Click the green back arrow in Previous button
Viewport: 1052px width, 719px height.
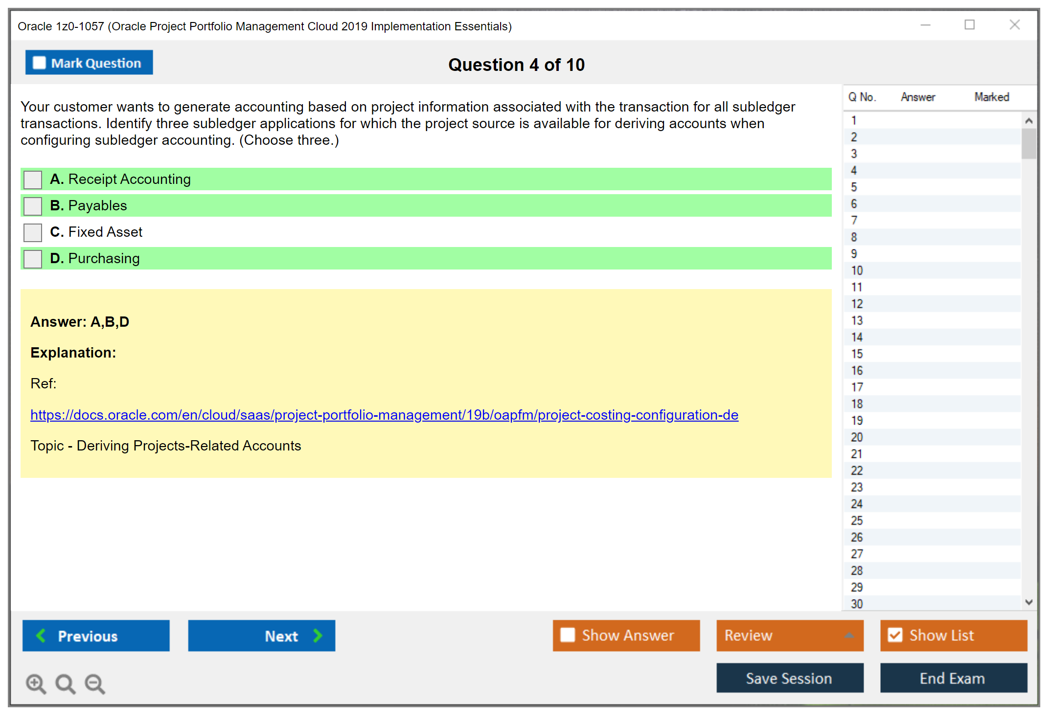click(x=42, y=636)
